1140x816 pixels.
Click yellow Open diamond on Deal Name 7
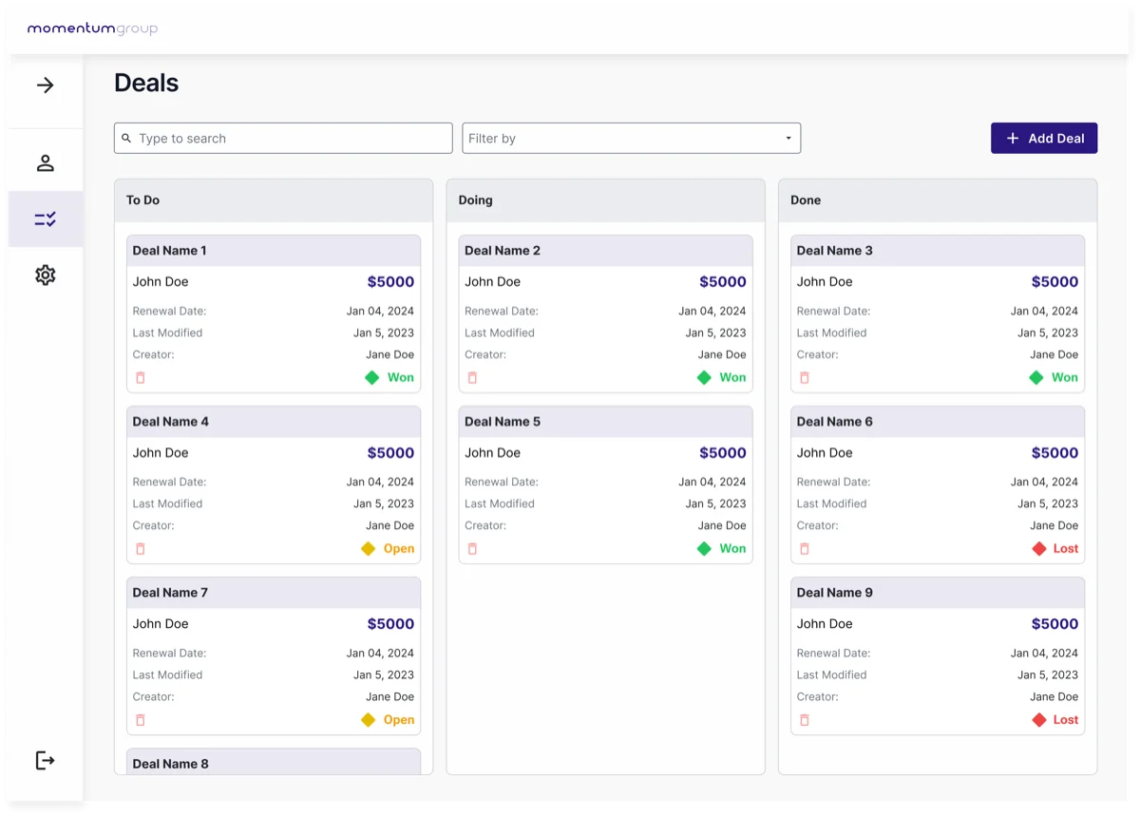click(369, 720)
